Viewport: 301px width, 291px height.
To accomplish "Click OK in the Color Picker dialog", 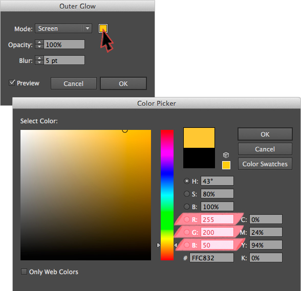I will coord(265,134).
